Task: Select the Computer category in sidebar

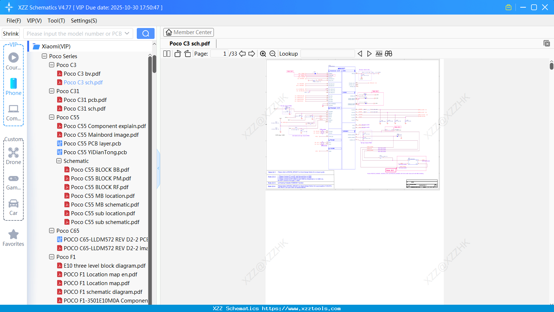Action: pyautogui.click(x=13, y=112)
